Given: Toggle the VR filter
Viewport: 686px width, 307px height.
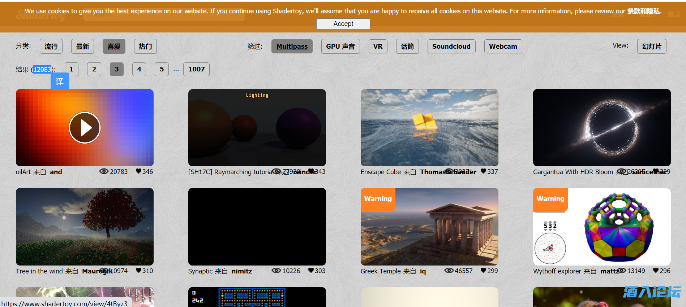Looking at the screenshot, I should [x=378, y=47].
